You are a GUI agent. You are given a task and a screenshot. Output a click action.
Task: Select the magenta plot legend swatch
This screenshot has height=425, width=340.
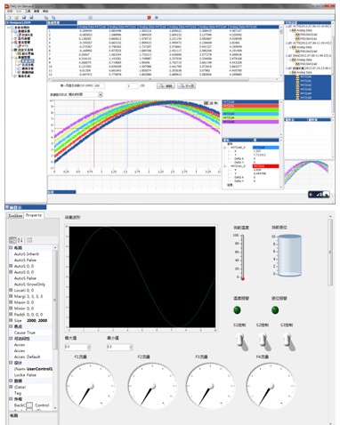(250, 122)
